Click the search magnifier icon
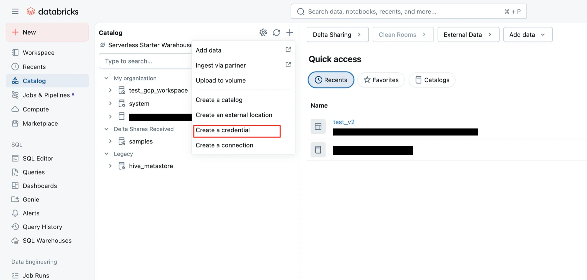 click(301, 12)
